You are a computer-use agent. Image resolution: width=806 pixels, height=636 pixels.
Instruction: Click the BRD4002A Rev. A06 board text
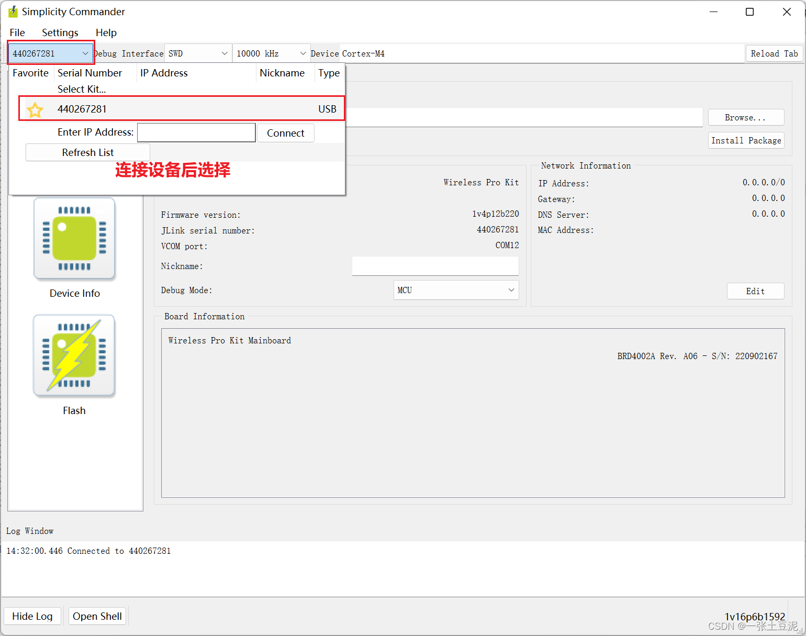point(697,356)
